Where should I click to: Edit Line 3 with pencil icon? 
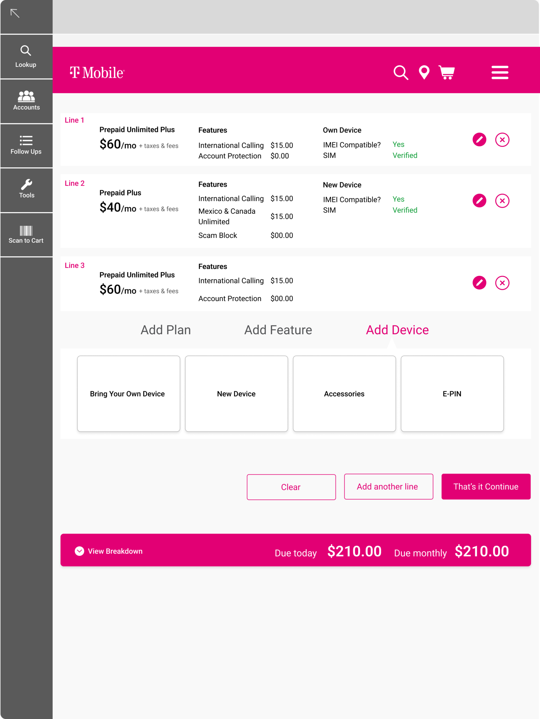click(x=479, y=283)
